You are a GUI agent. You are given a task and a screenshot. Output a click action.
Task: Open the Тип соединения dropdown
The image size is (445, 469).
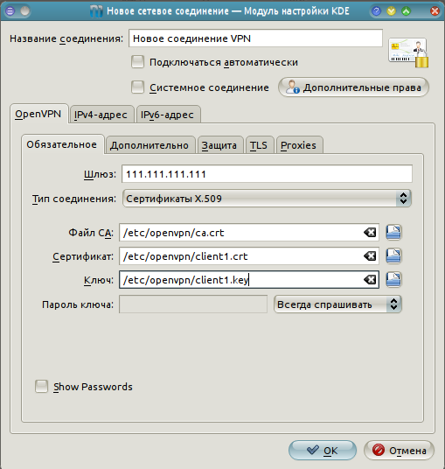tap(267, 199)
